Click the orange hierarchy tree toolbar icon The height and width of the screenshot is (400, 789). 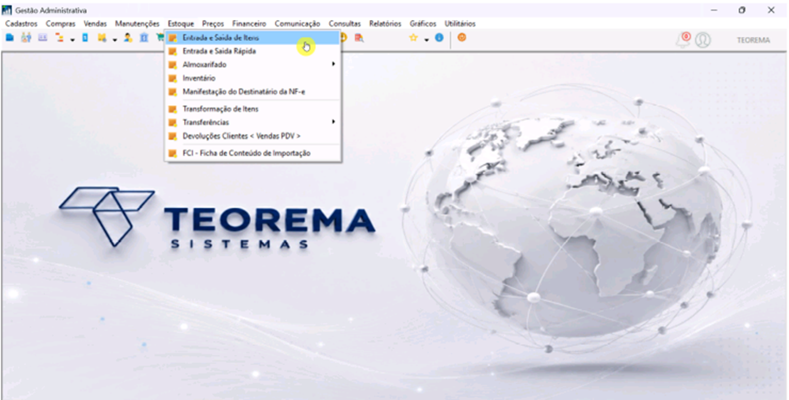coord(59,37)
